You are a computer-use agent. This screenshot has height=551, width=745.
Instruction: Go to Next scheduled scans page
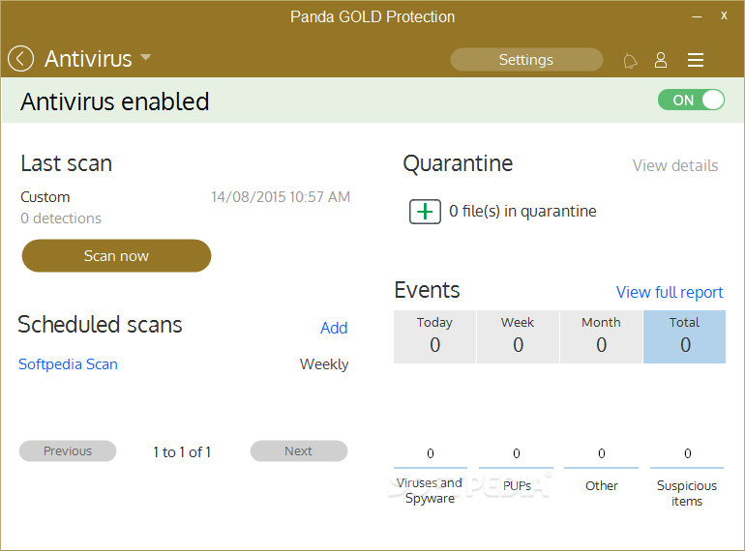(299, 450)
